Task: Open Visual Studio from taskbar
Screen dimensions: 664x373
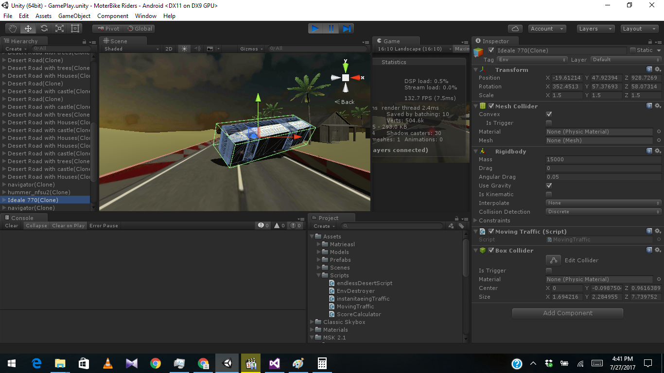Action: tap(275, 363)
